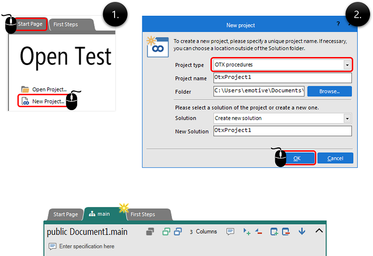This screenshot has width=373, height=256.
Task: Click the green overlapping squares icon
Action: point(166,232)
